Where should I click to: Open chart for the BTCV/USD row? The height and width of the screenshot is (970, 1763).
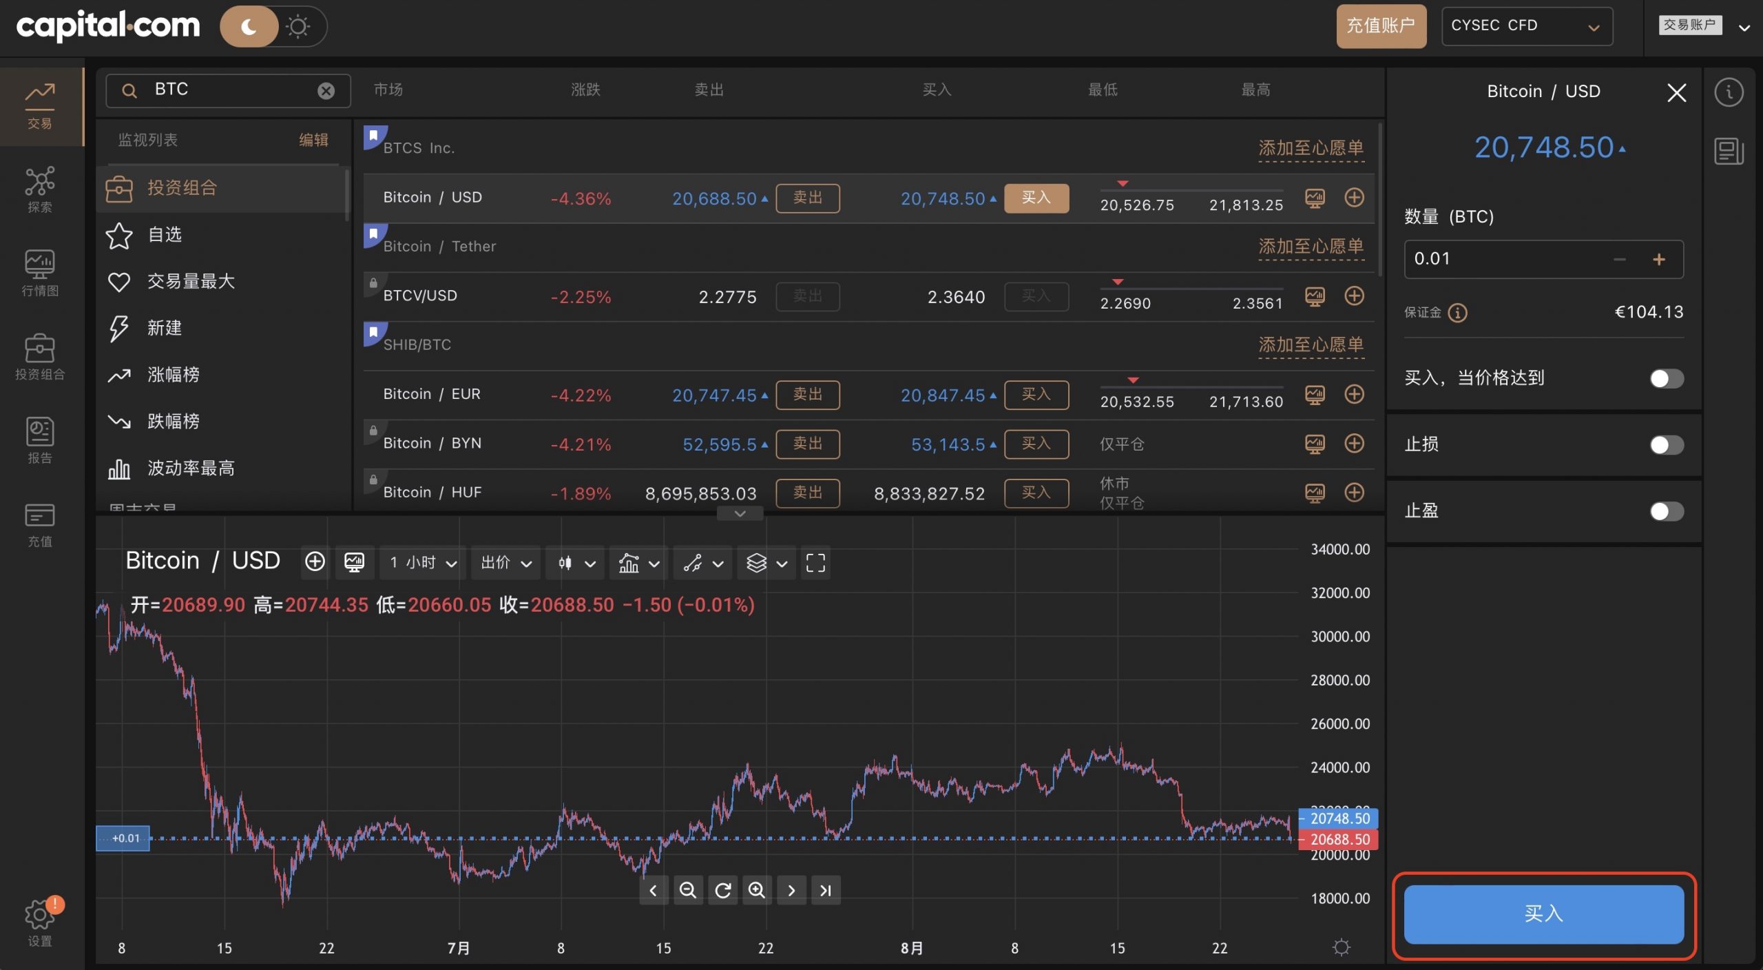(x=1315, y=297)
